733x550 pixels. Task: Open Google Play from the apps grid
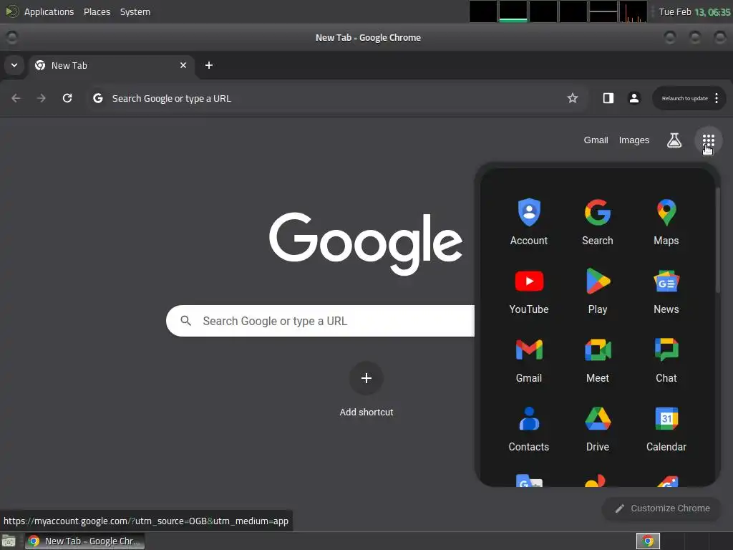tap(598, 291)
